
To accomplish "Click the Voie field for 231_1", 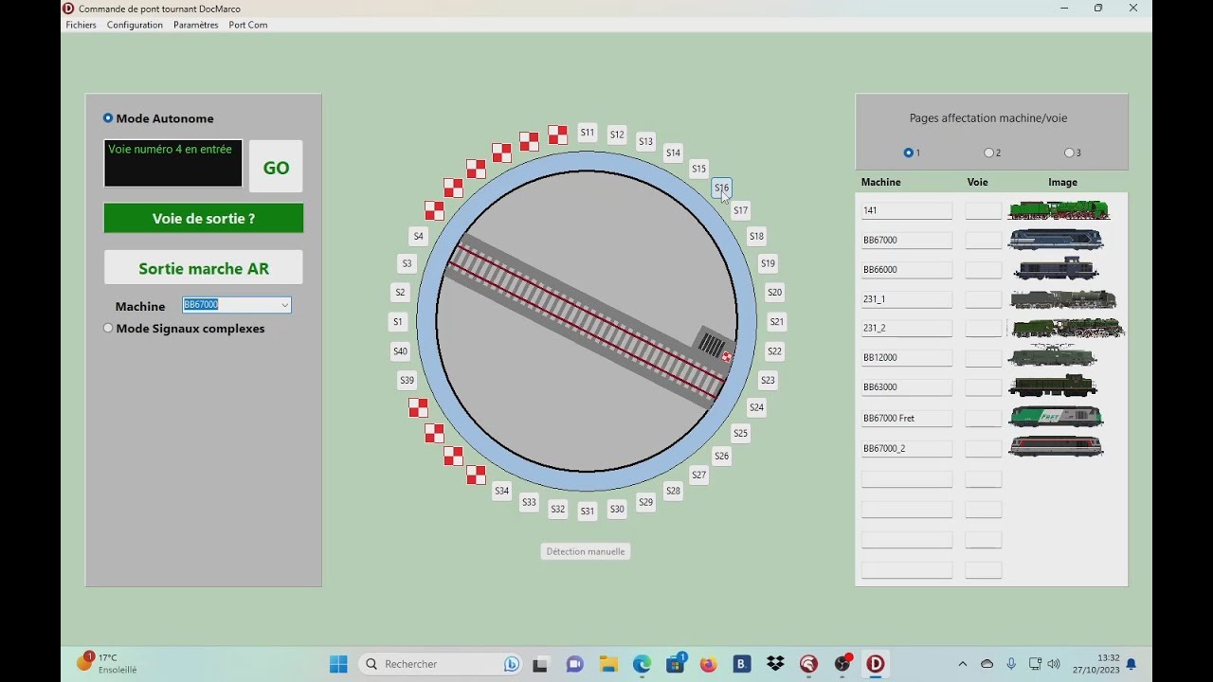I will coord(984,298).
